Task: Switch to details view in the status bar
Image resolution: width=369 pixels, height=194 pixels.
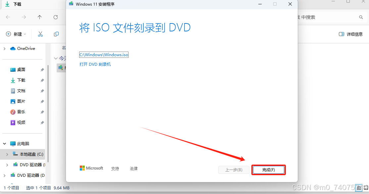Action: (359, 188)
